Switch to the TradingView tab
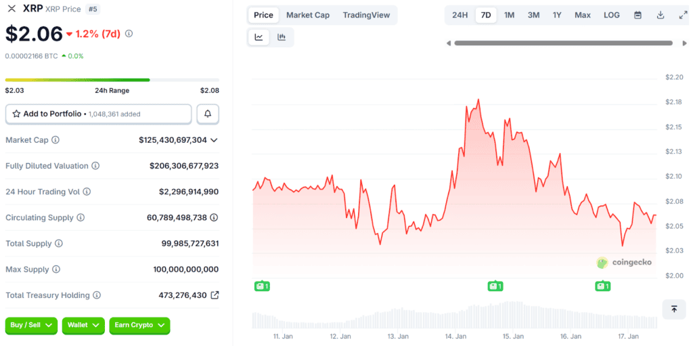 [366, 15]
